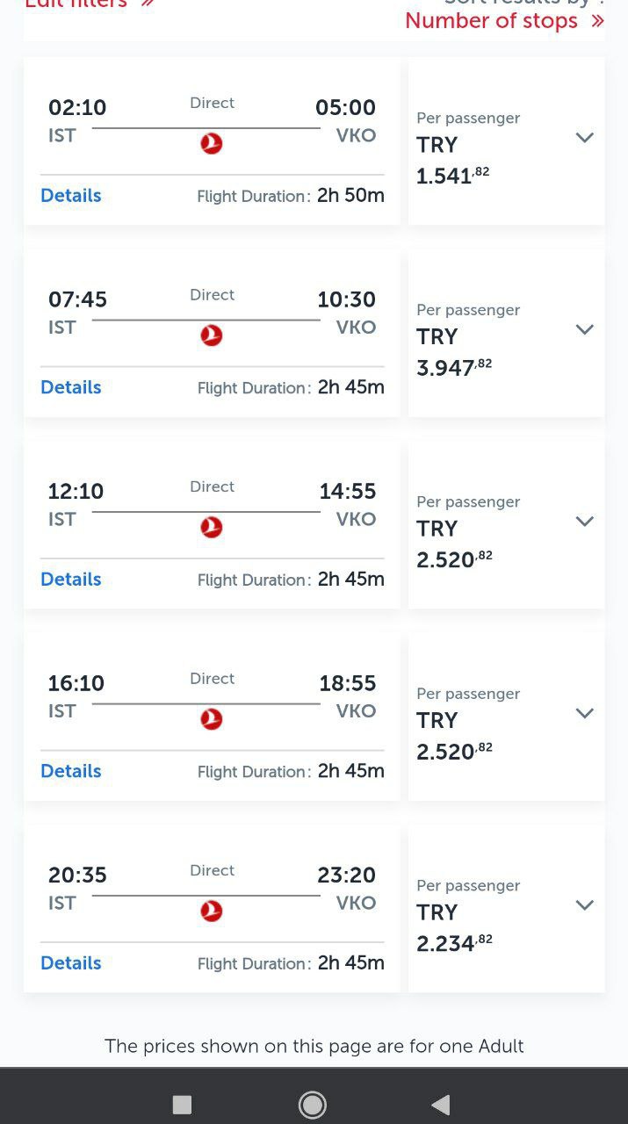Open Details of 20:35 IST flight
628x1124 pixels.
pos(71,963)
